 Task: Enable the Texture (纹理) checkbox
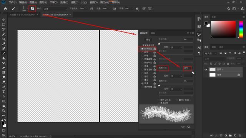pyautogui.click(x=143, y=56)
